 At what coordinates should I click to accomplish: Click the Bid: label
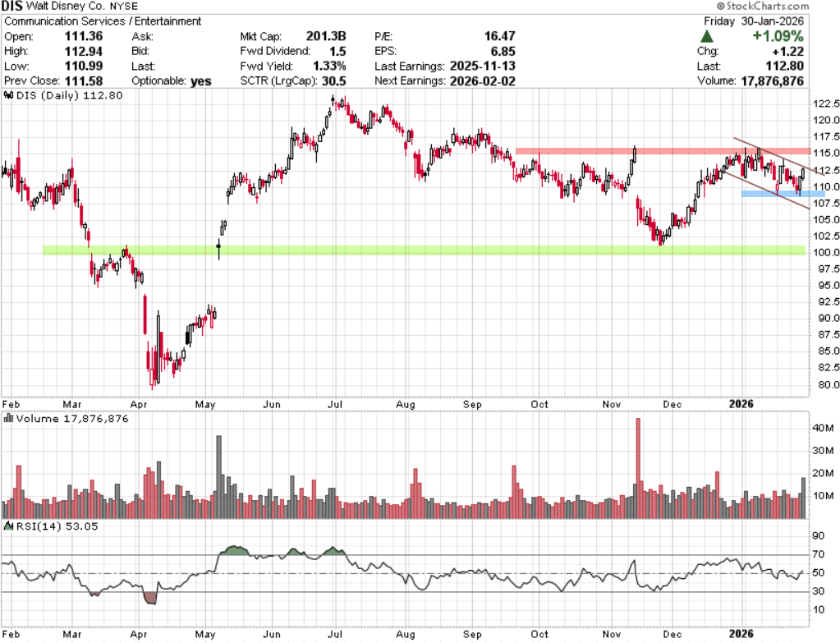pyautogui.click(x=140, y=52)
